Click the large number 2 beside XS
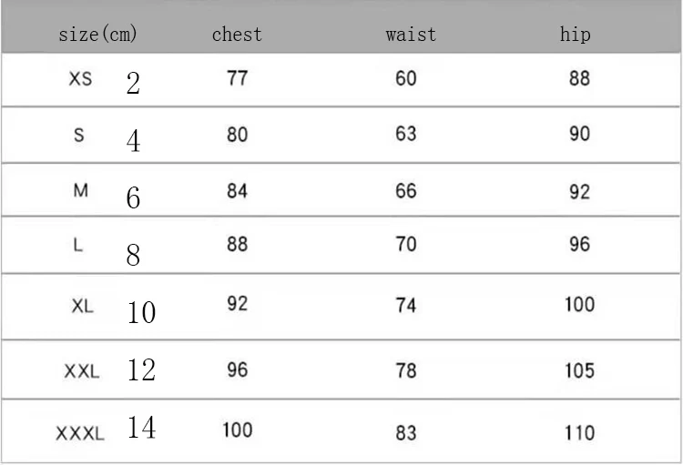This screenshot has width=683, height=465. 133,85
